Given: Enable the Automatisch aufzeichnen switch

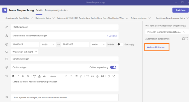Looking at the screenshot, I should coord(185,39).
